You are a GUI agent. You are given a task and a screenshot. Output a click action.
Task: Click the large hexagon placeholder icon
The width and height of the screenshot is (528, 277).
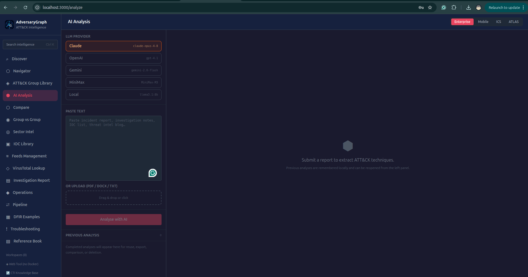348,146
